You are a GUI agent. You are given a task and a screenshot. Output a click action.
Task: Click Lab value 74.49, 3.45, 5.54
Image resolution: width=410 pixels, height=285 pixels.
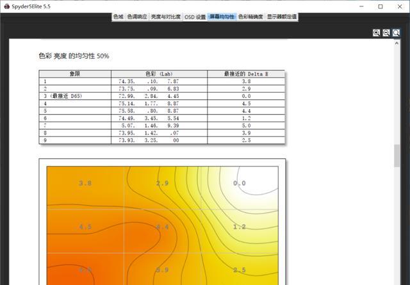(149, 118)
